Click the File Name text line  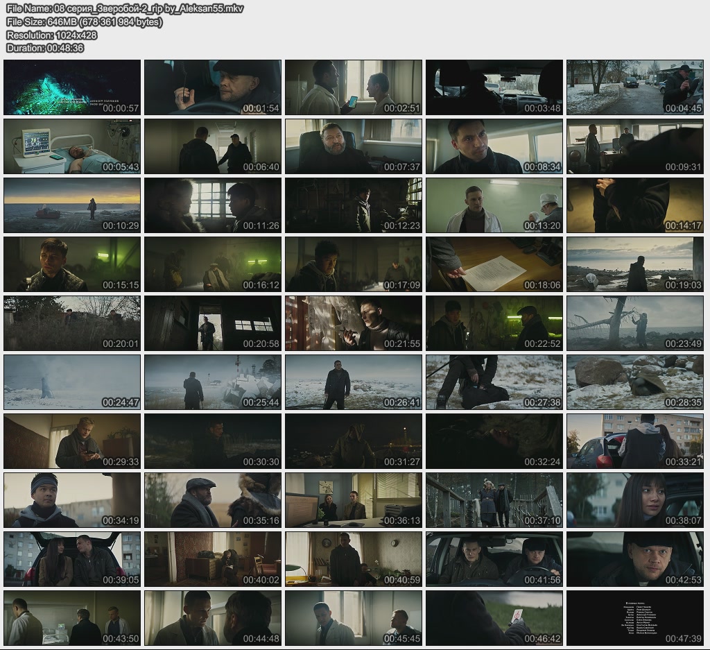click(125, 8)
